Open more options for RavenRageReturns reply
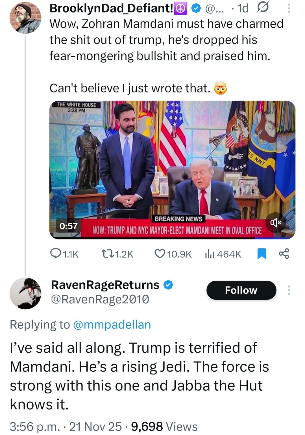305x435 pixels. pyautogui.click(x=289, y=290)
